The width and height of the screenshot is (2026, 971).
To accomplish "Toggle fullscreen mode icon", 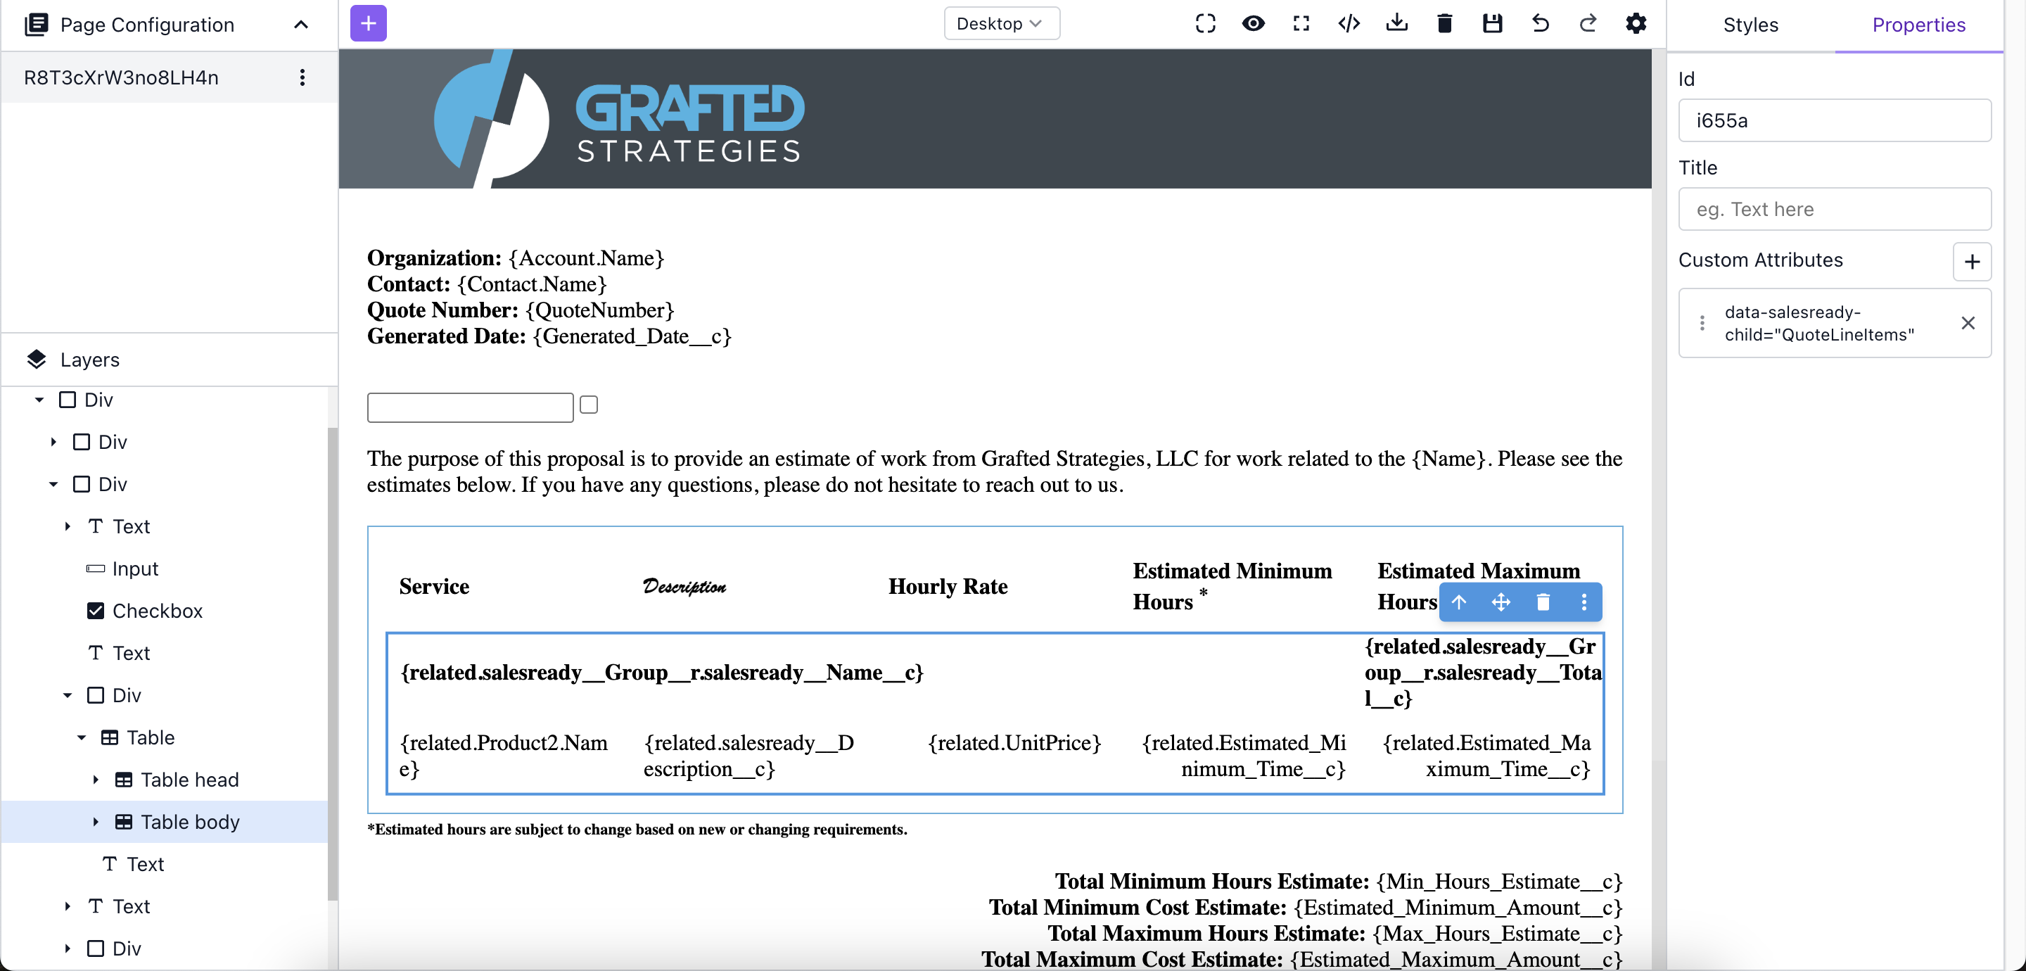I will (1301, 24).
